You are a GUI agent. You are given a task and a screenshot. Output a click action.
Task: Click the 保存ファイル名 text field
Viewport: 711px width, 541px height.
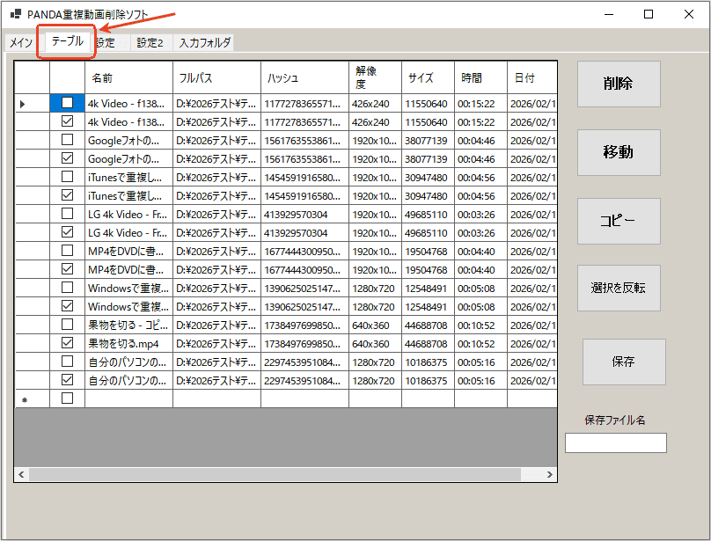tap(615, 443)
